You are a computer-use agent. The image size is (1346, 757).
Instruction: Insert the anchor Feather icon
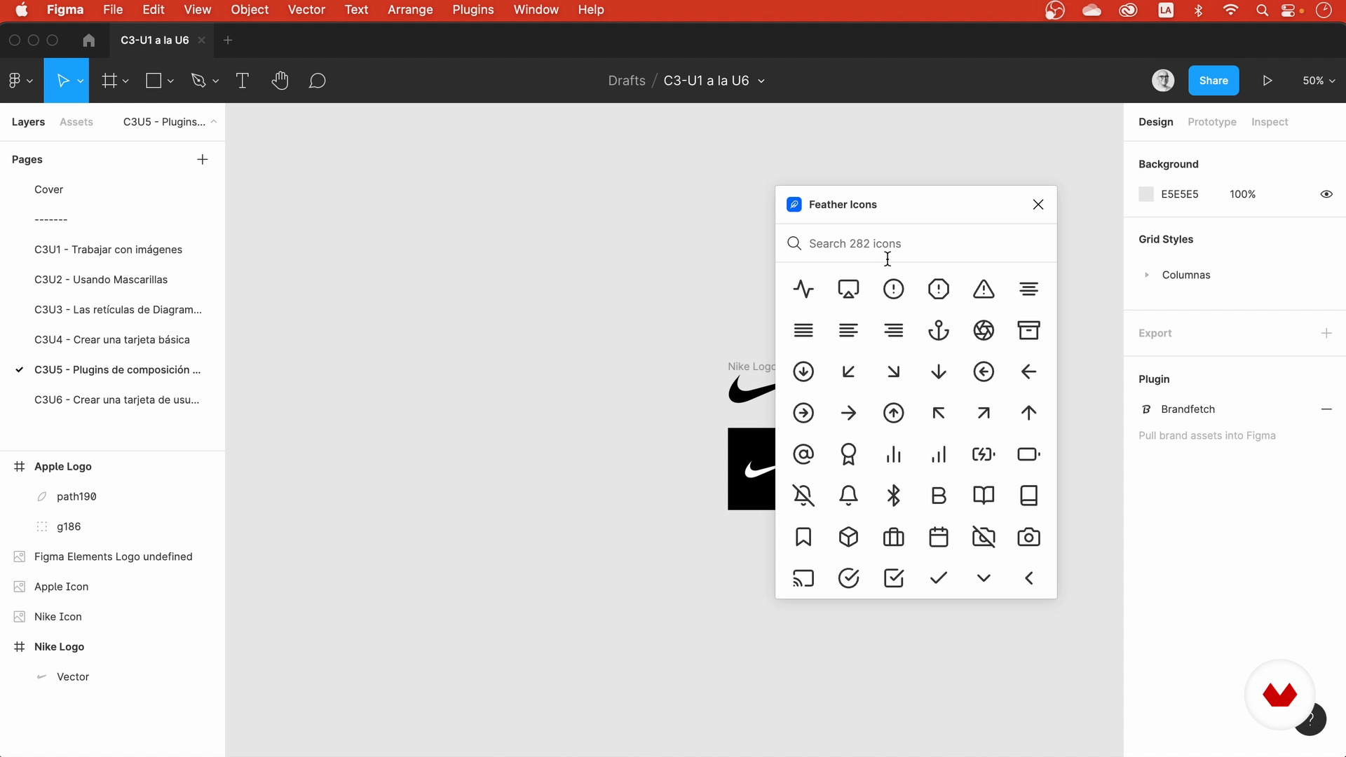tap(939, 330)
